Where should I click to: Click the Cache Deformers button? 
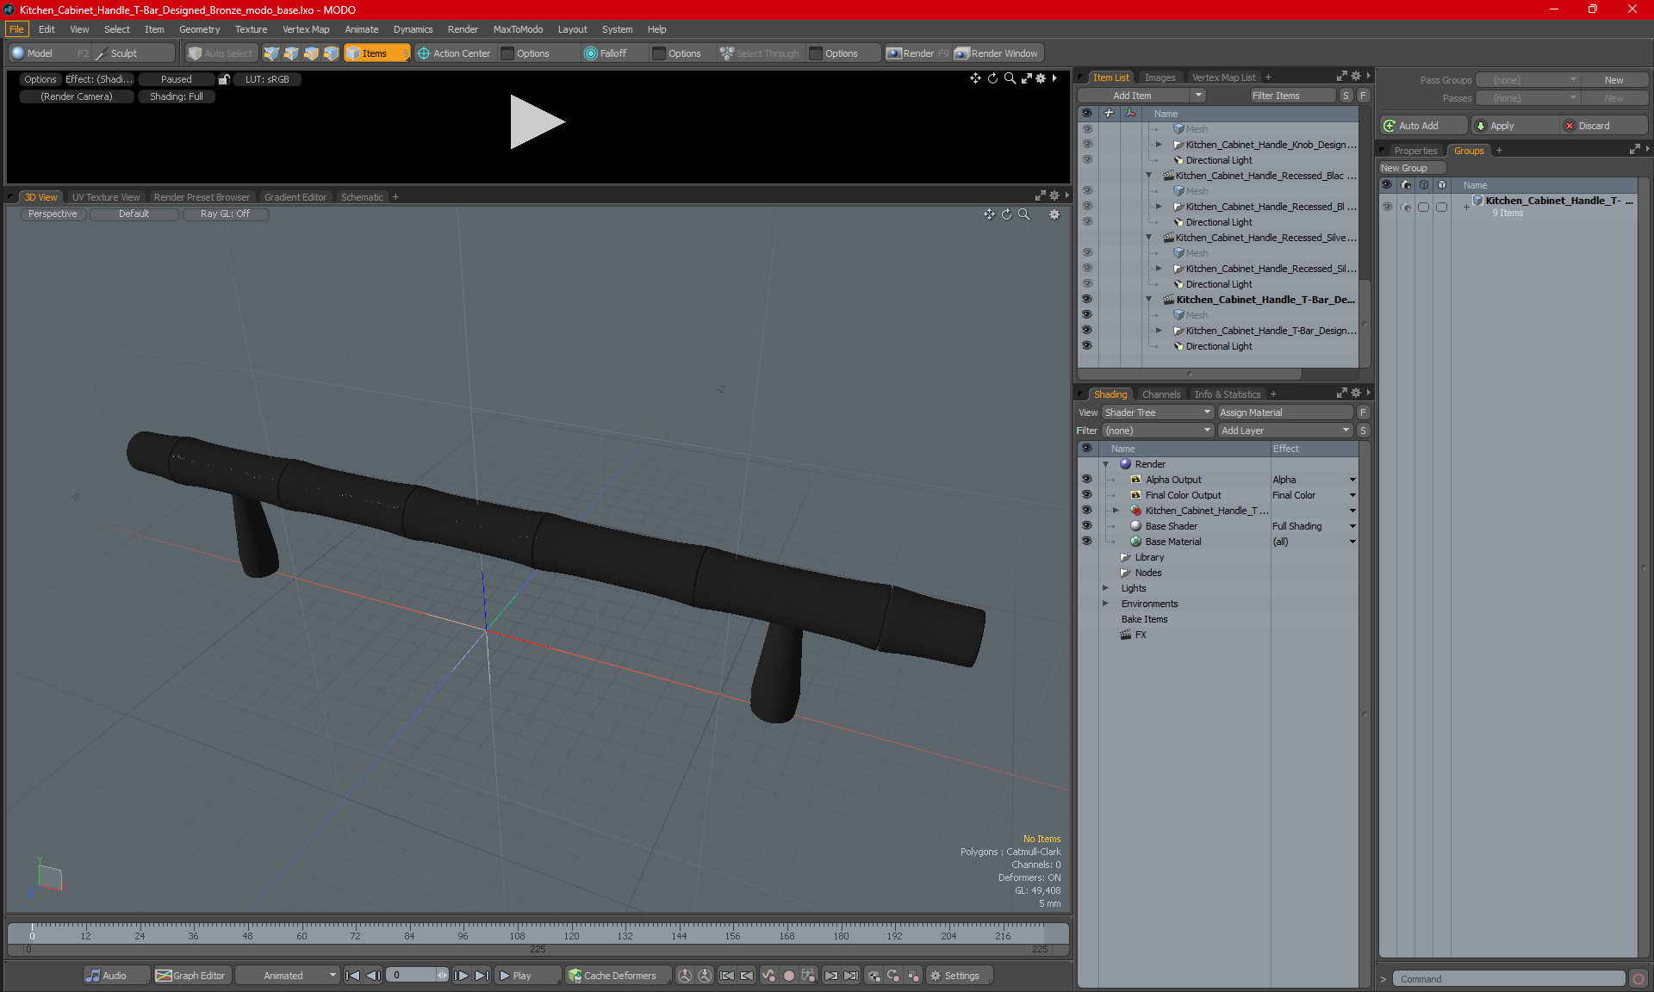click(618, 976)
